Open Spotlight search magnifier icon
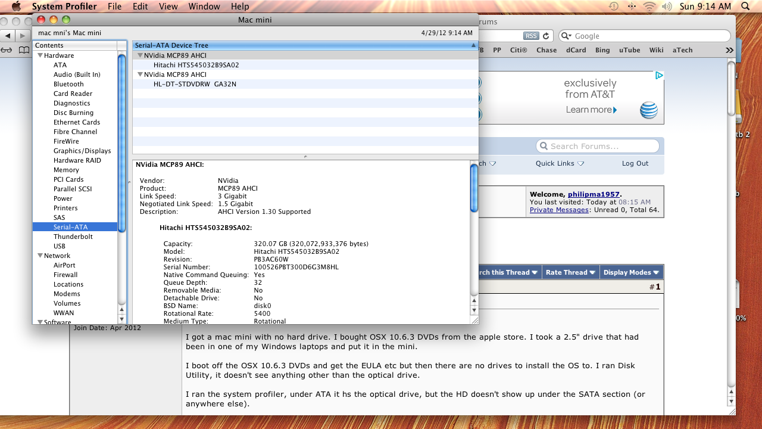 click(745, 7)
